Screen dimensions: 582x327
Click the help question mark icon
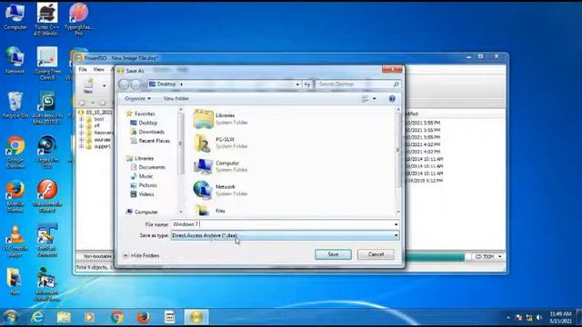[x=392, y=99]
